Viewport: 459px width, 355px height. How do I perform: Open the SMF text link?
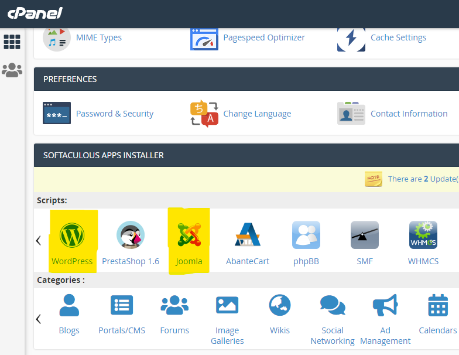(x=365, y=261)
